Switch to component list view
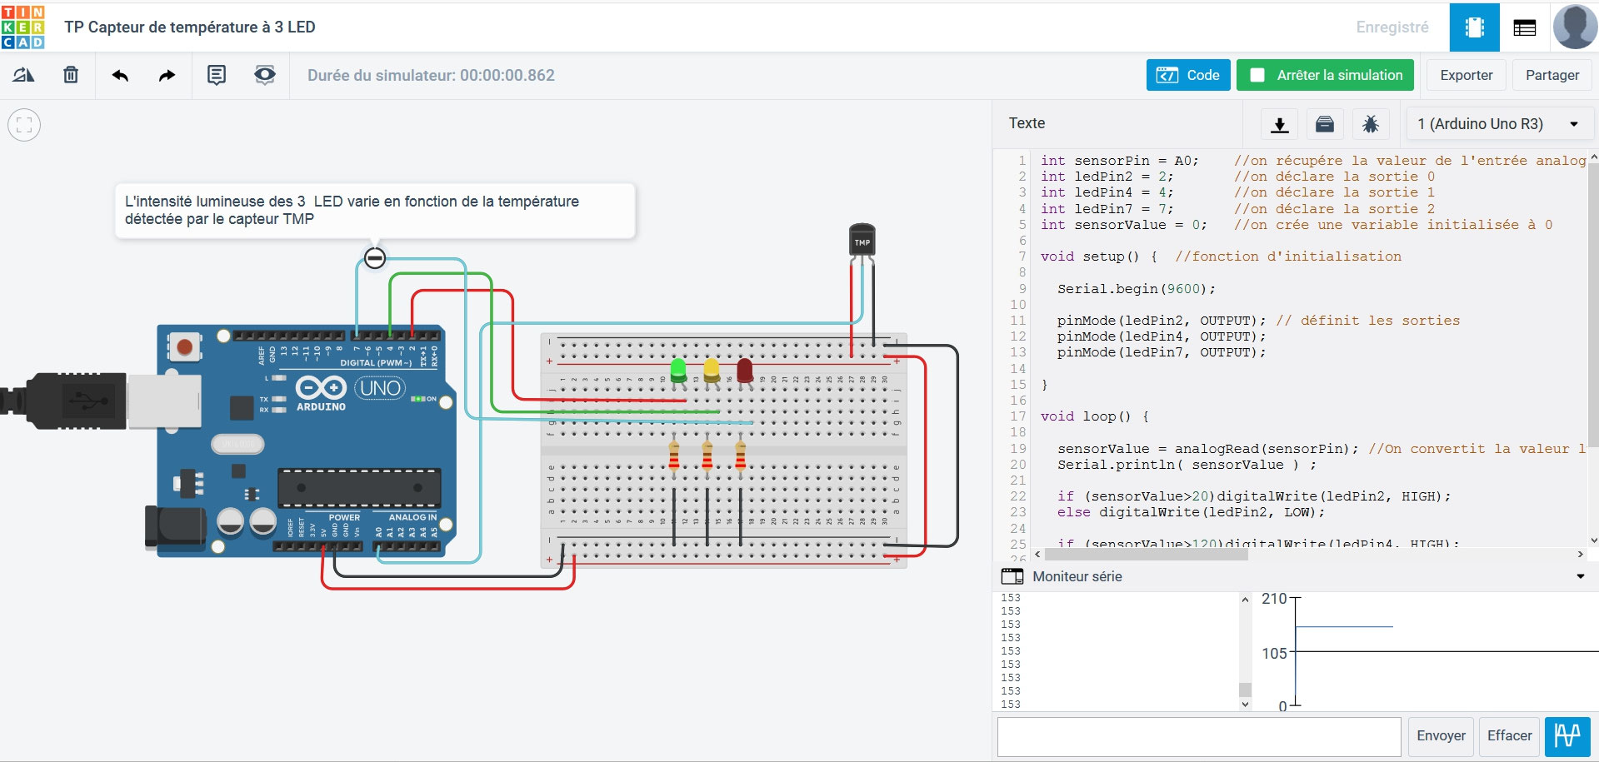Screen dimensions: 1599x762 pyautogui.click(x=1527, y=27)
